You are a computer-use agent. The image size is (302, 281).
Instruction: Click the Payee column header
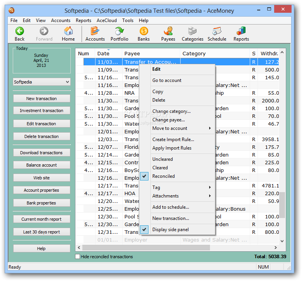point(151,53)
